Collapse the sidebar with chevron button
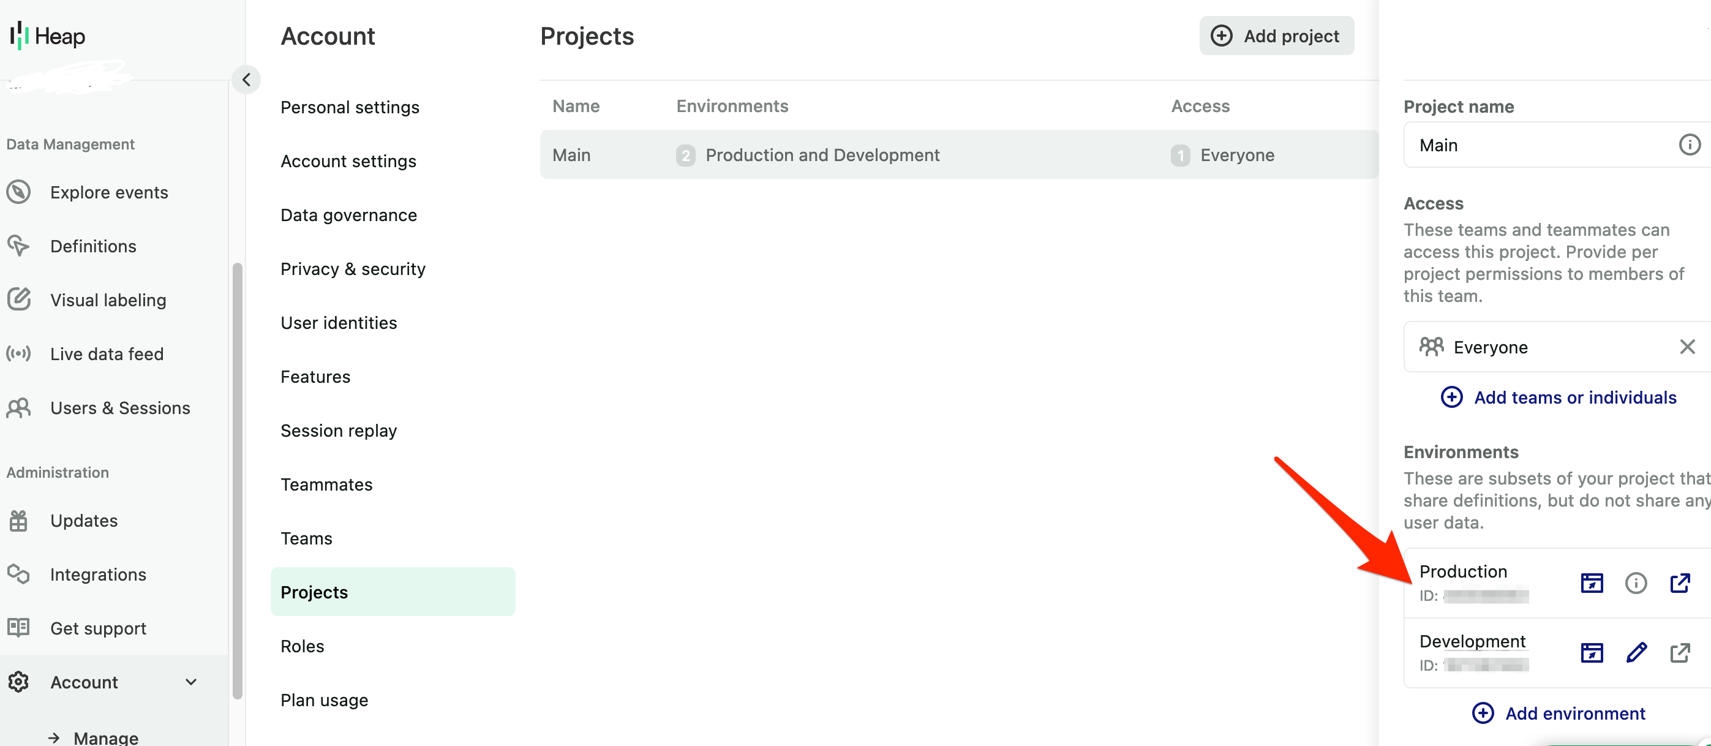1711x746 pixels. pyautogui.click(x=246, y=80)
